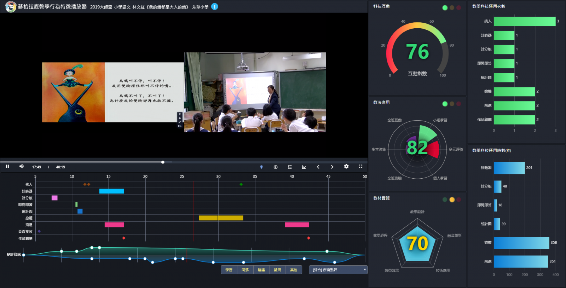Jump to previous marker with left chevron
The height and width of the screenshot is (288, 566).
tap(318, 167)
